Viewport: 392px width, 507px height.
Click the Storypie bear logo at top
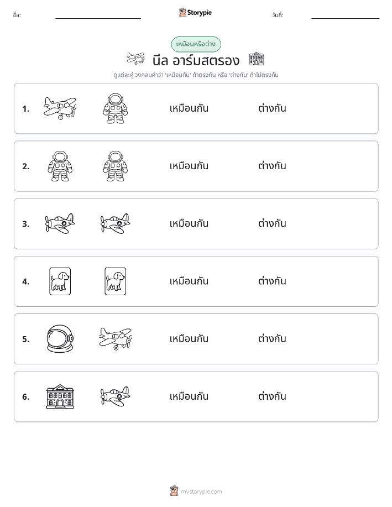[182, 13]
